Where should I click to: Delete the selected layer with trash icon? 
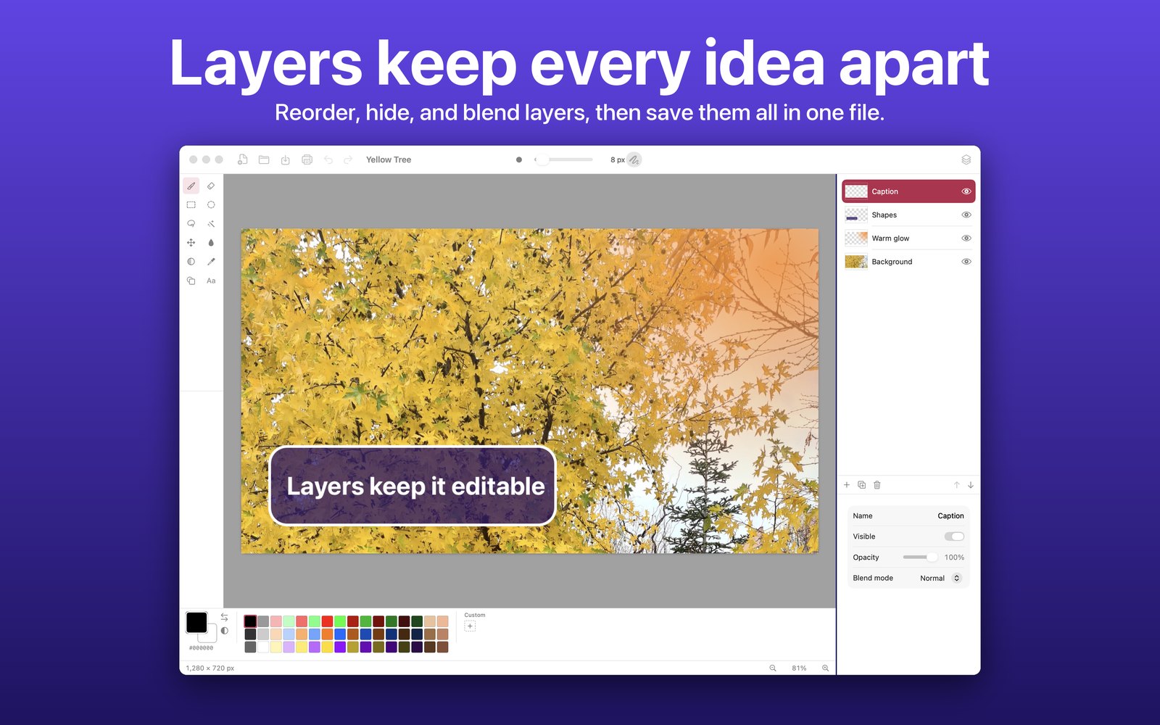pos(877,485)
